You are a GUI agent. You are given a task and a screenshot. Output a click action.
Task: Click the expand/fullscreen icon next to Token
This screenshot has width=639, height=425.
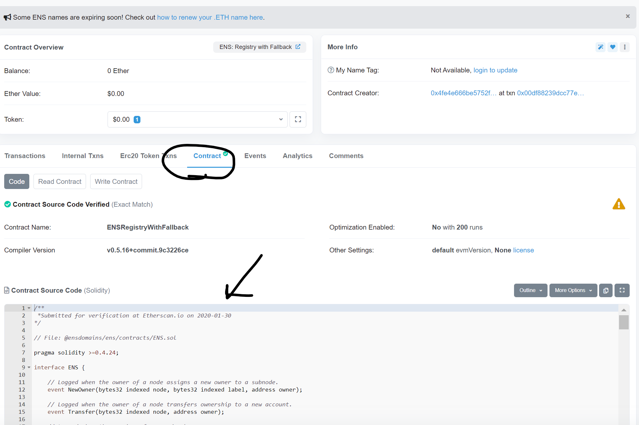tap(298, 119)
